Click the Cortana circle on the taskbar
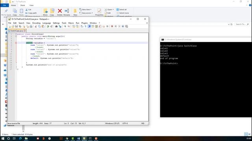The width and height of the screenshot is (252, 141). (x=9, y=139)
